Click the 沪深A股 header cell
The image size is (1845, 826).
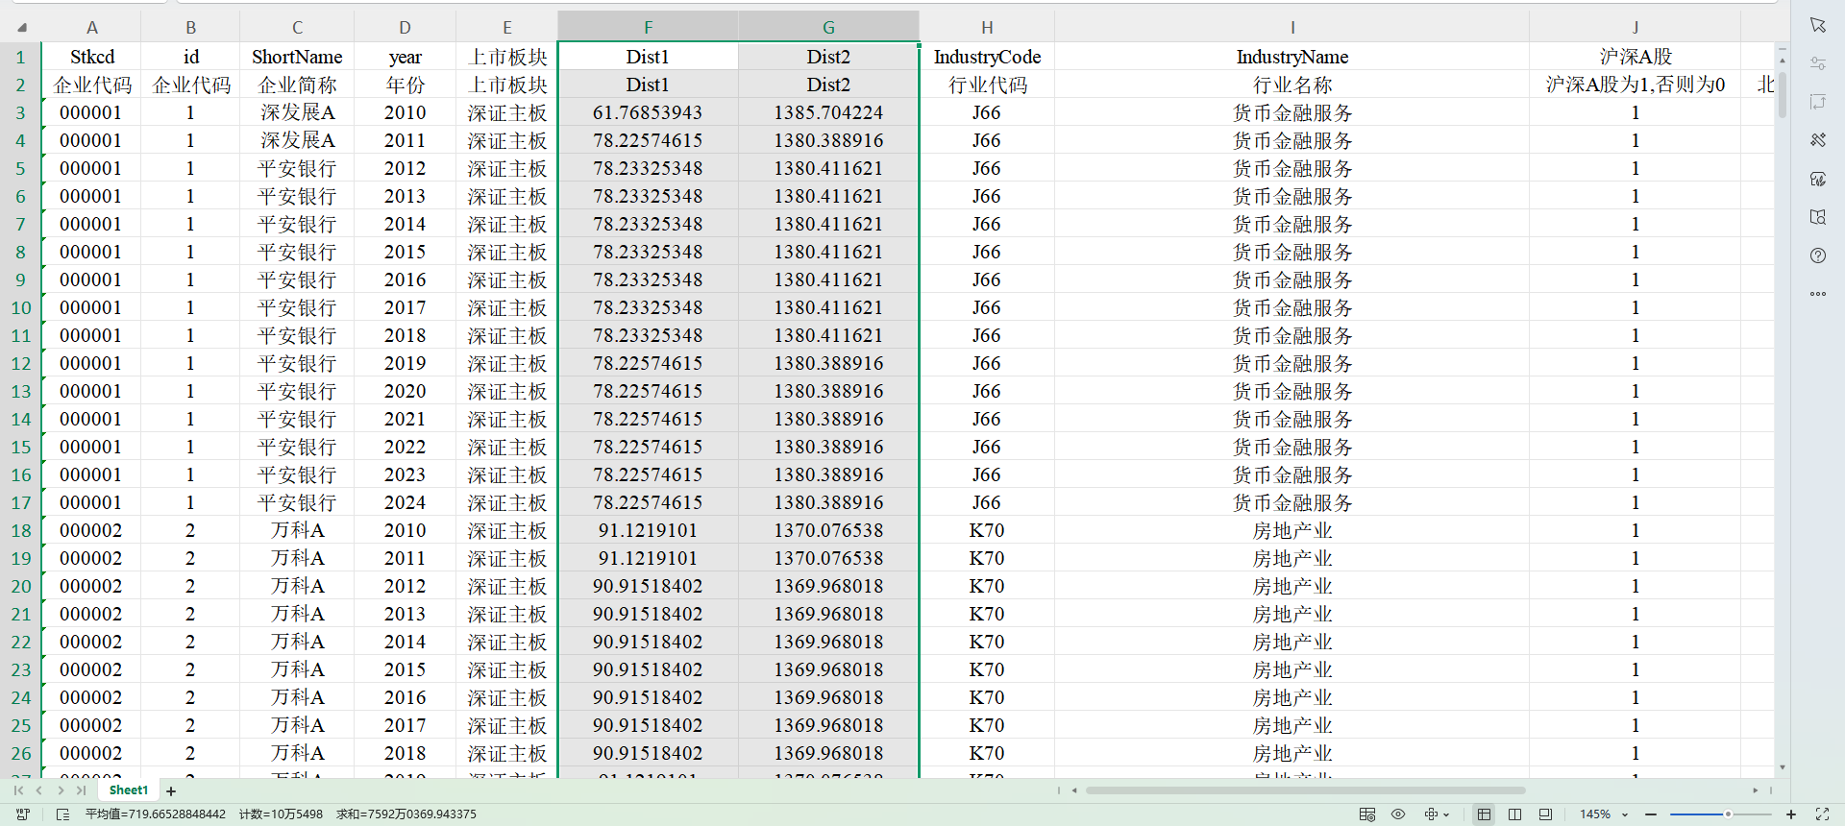coord(1636,57)
